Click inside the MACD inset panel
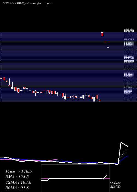 click(x=75, y=178)
